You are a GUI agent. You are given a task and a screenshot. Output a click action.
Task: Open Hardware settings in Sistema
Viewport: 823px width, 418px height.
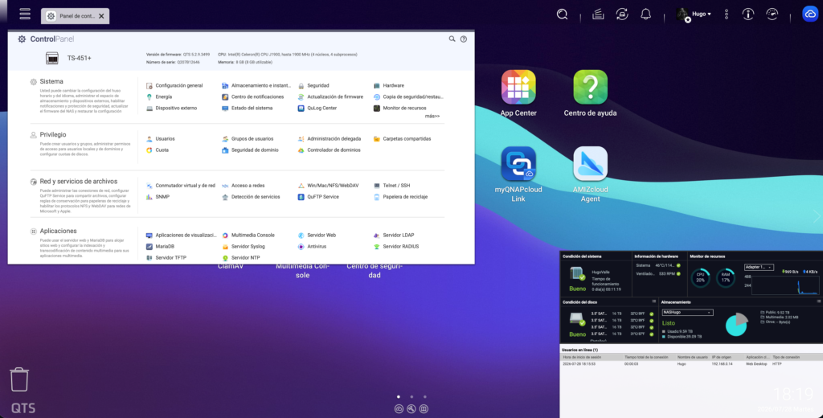click(x=389, y=85)
